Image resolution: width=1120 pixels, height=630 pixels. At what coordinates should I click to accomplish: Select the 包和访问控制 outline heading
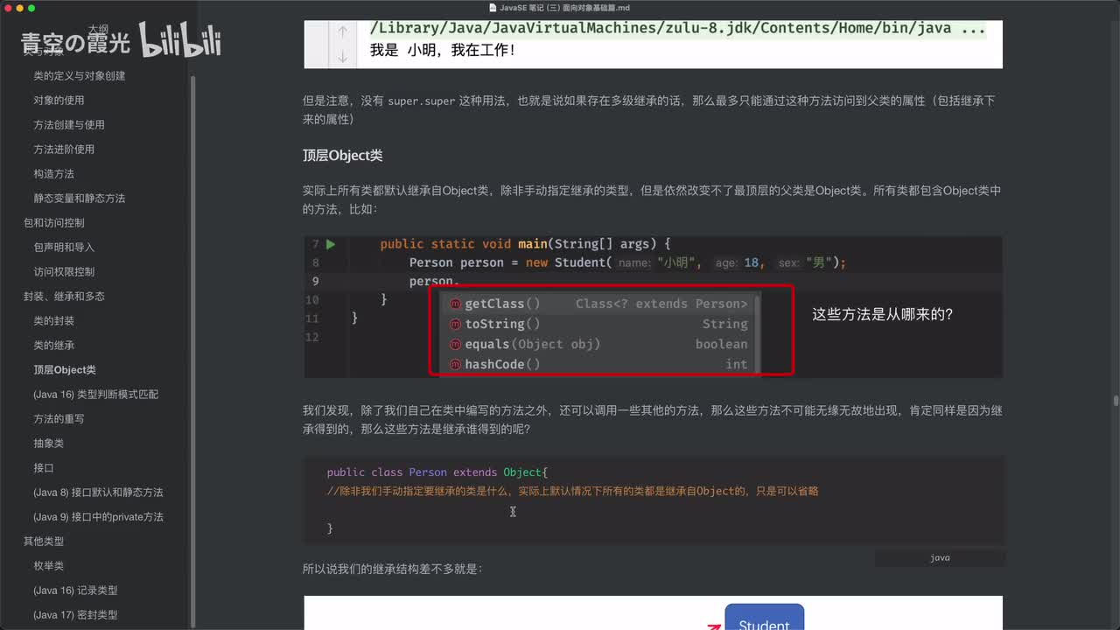tap(54, 223)
